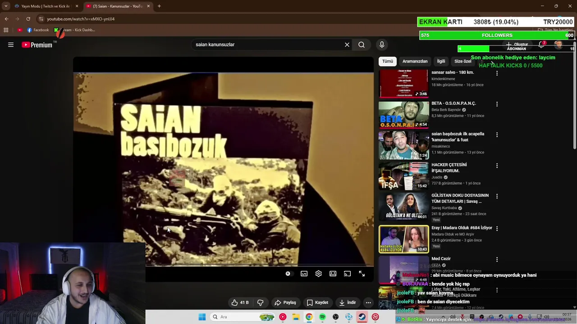Open the 'Madara Olduk #684 İzliyor' thumbnail
Image resolution: width=577 pixels, height=324 pixels.
coord(403,239)
